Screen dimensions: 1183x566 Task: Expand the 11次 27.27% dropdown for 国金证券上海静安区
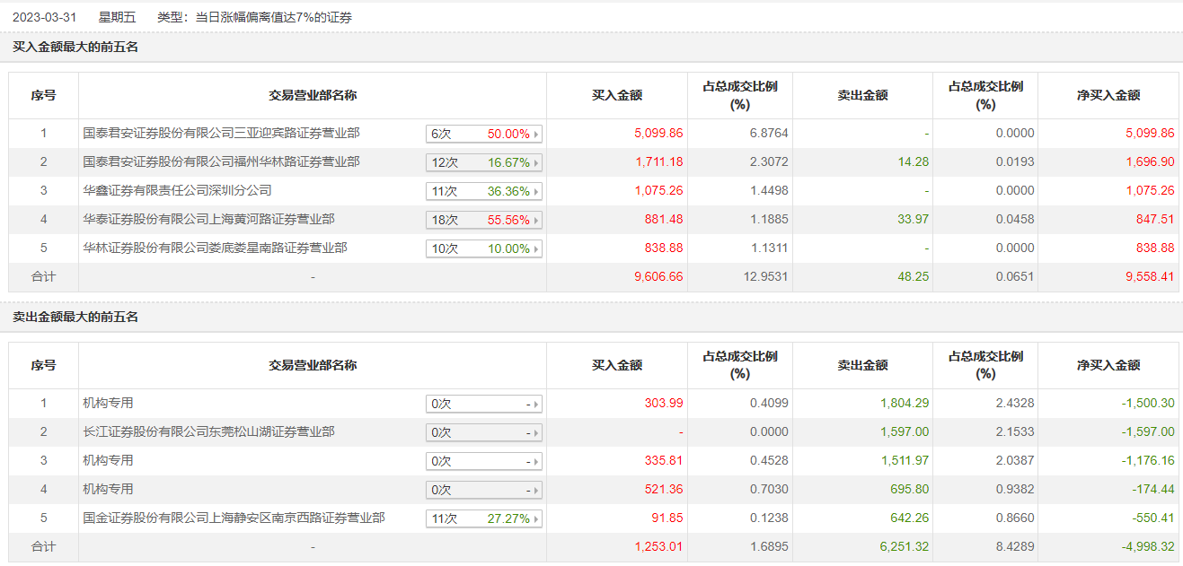pyautogui.click(x=483, y=518)
